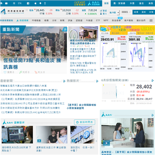The width and height of the screenshot is (155, 155).
Task: Open the market type dropdown next to search box
Action: click(114, 12)
